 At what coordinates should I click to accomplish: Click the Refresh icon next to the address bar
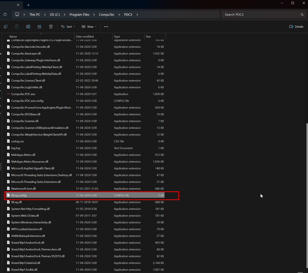5,14
